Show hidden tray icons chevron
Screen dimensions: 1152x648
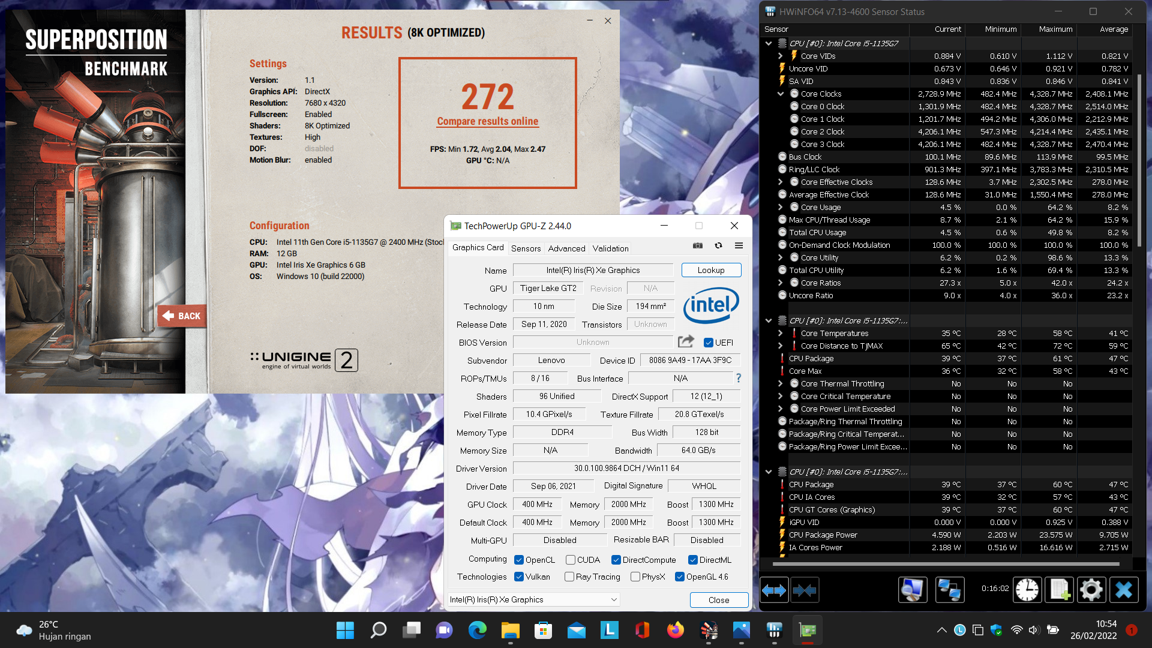pyautogui.click(x=941, y=630)
